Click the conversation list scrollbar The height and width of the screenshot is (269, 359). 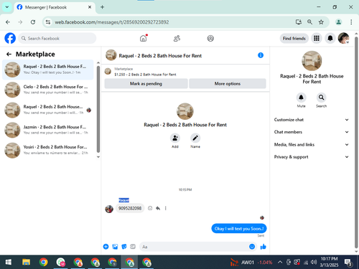pos(98,109)
